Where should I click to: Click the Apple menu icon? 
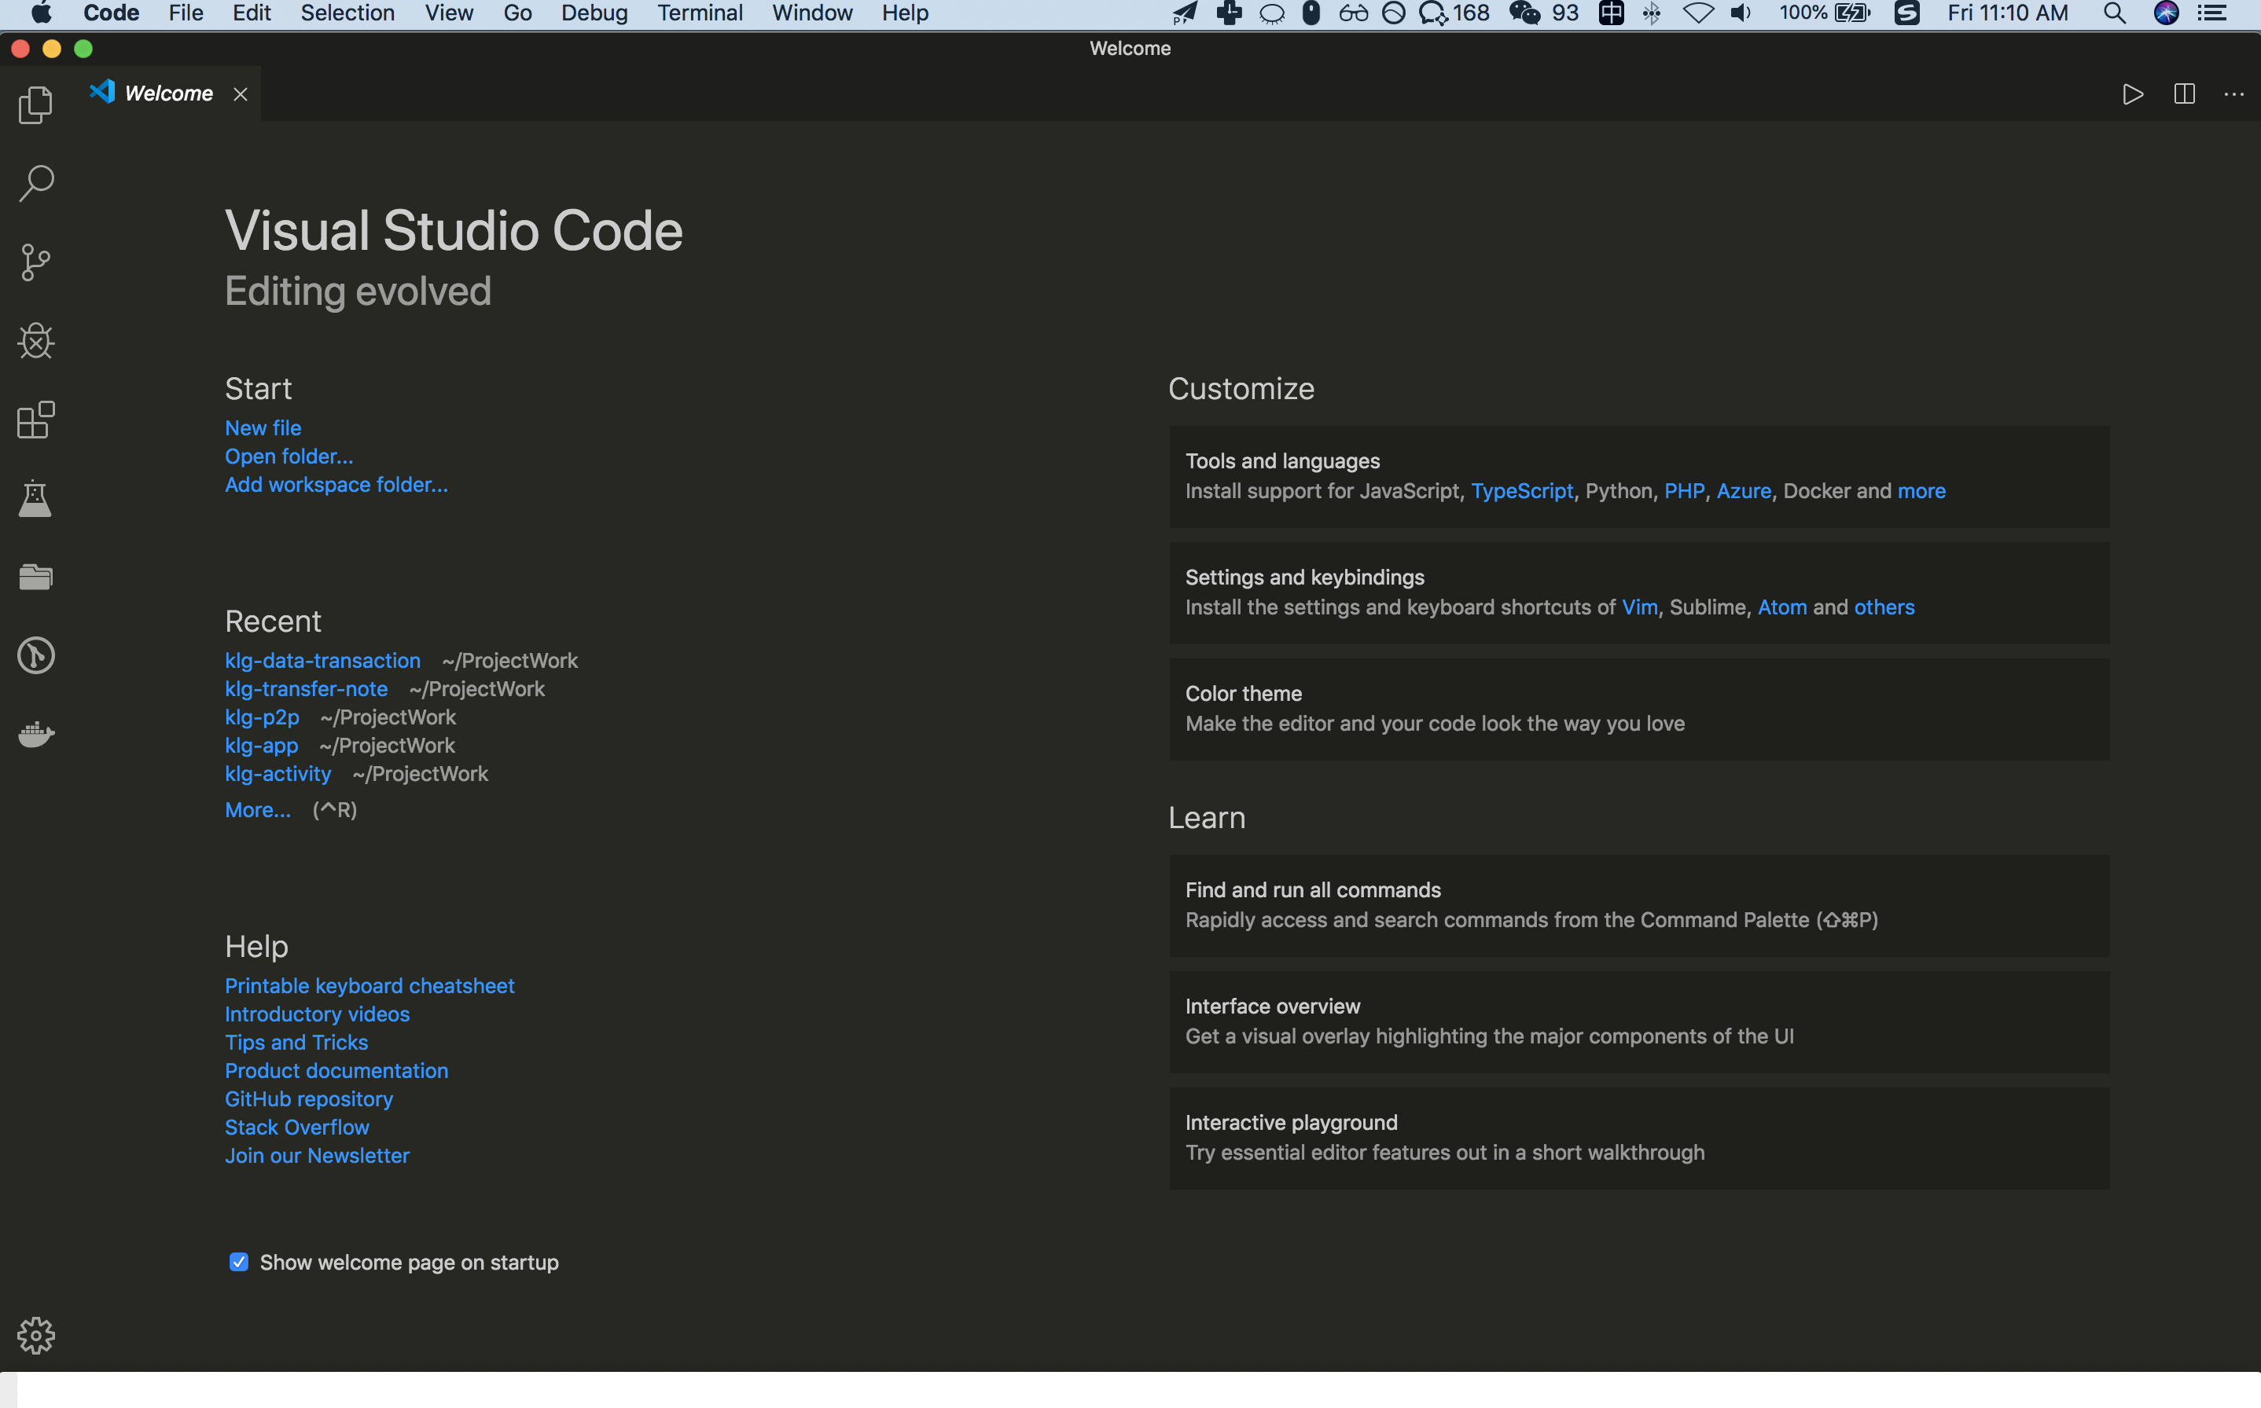point(41,13)
